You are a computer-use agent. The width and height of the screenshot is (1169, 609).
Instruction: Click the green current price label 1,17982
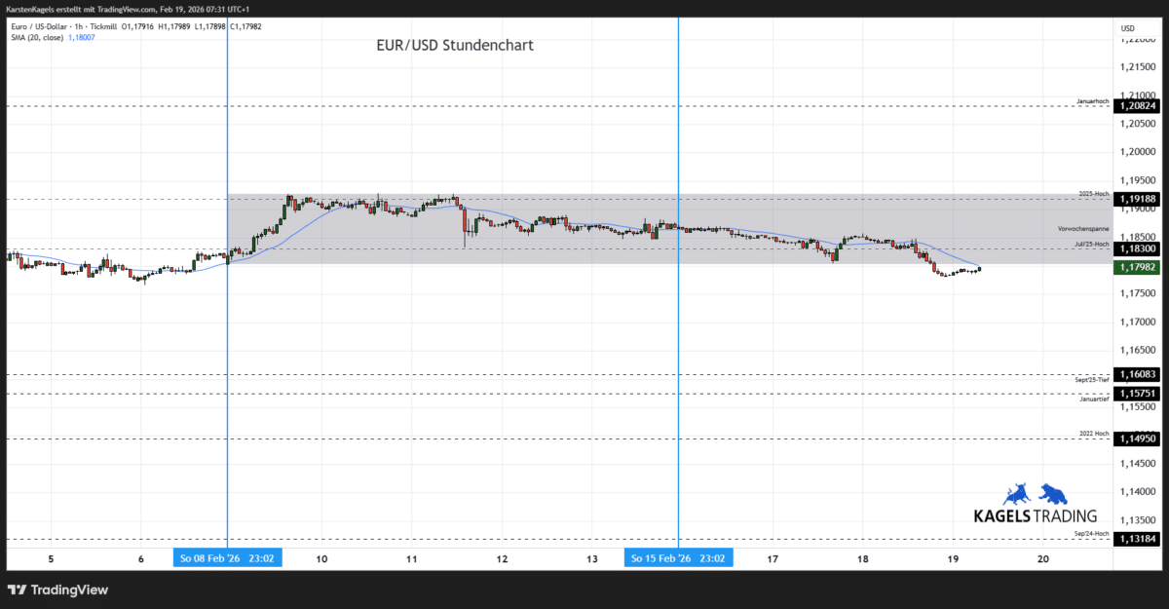click(1135, 267)
